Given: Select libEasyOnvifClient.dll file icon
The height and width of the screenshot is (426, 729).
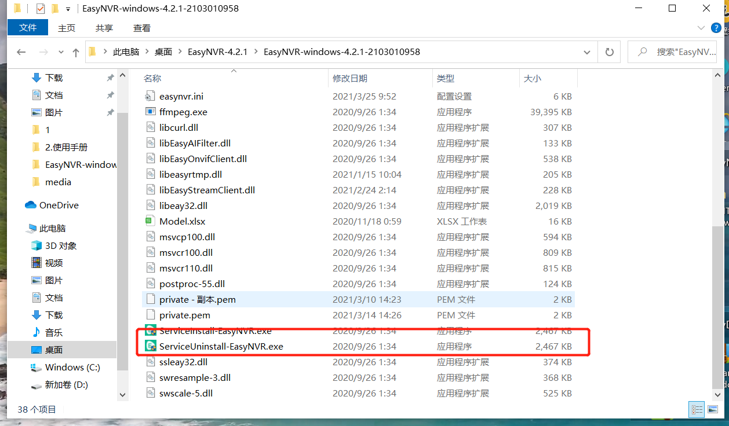Looking at the screenshot, I should [x=150, y=159].
